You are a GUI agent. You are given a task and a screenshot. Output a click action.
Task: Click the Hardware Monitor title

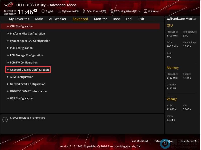coord(184,19)
